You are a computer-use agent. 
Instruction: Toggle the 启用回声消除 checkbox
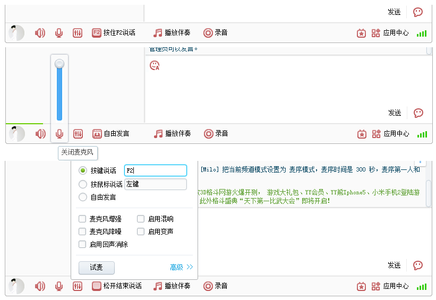coord(82,244)
